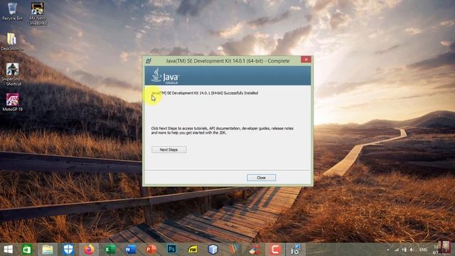This screenshot has height=256, width=455.
Task: Show hidden system tray icons
Action: point(388,250)
